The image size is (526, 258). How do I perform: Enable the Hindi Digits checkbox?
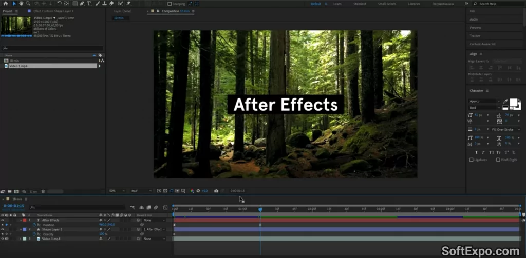[x=498, y=160]
